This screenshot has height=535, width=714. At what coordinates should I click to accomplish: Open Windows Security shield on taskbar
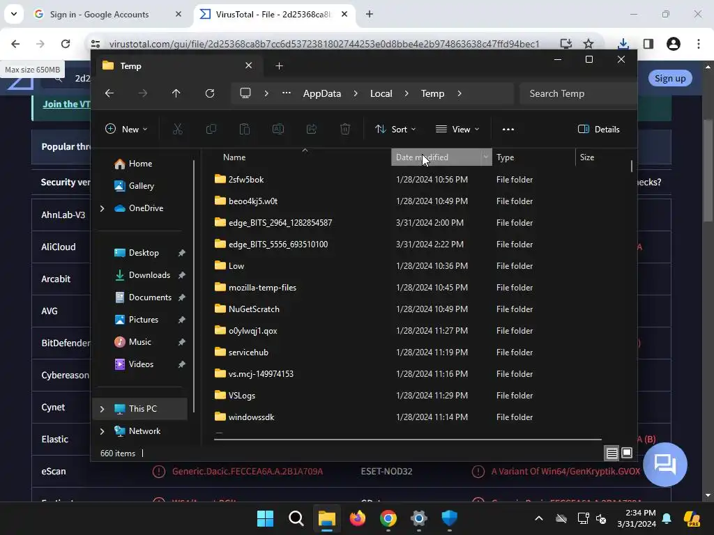click(x=450, y=518)
